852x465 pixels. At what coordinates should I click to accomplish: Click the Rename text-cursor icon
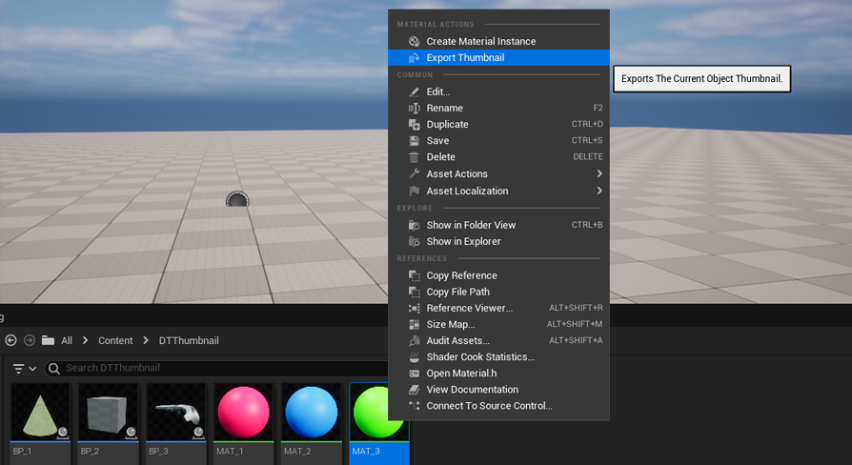pos(414,108)
